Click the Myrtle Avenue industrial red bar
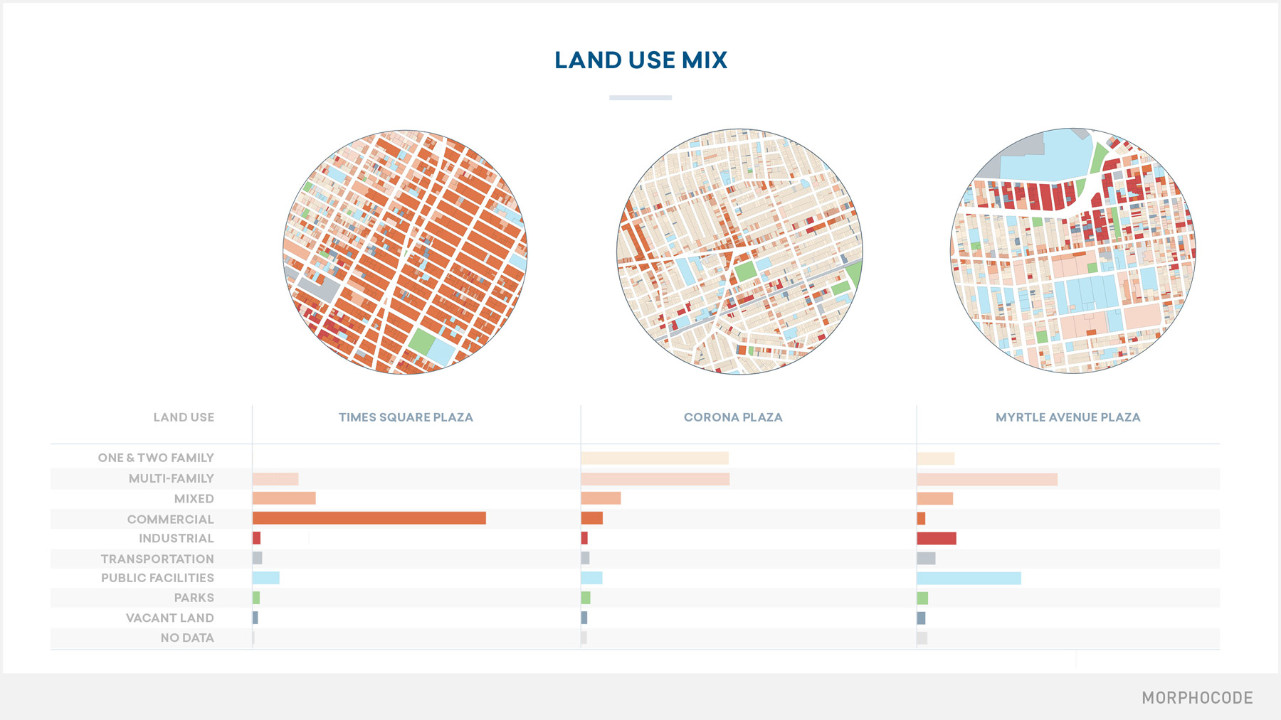Viewport: 1281px width, 720px height. pyautogui.click(x=937, y=538)
